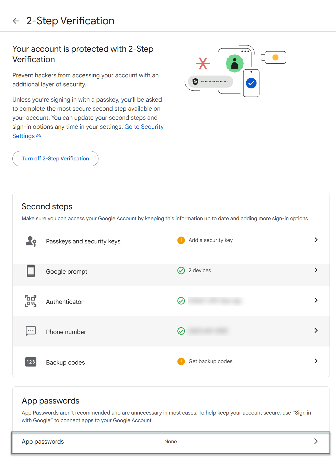Click the 2-Step Verification illustration

point(235,71)
